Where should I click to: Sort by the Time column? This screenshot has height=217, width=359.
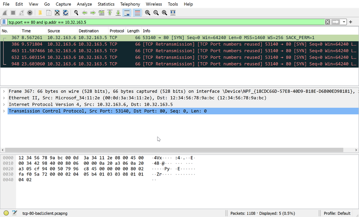coord(33,31)
